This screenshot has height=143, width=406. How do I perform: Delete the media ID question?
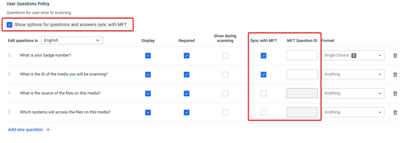tap(395, 75)
